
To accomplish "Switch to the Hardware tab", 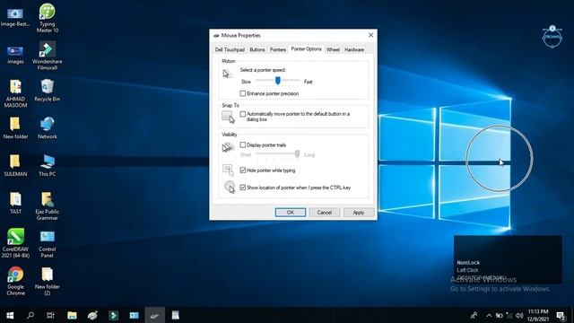I will [354, 49].
